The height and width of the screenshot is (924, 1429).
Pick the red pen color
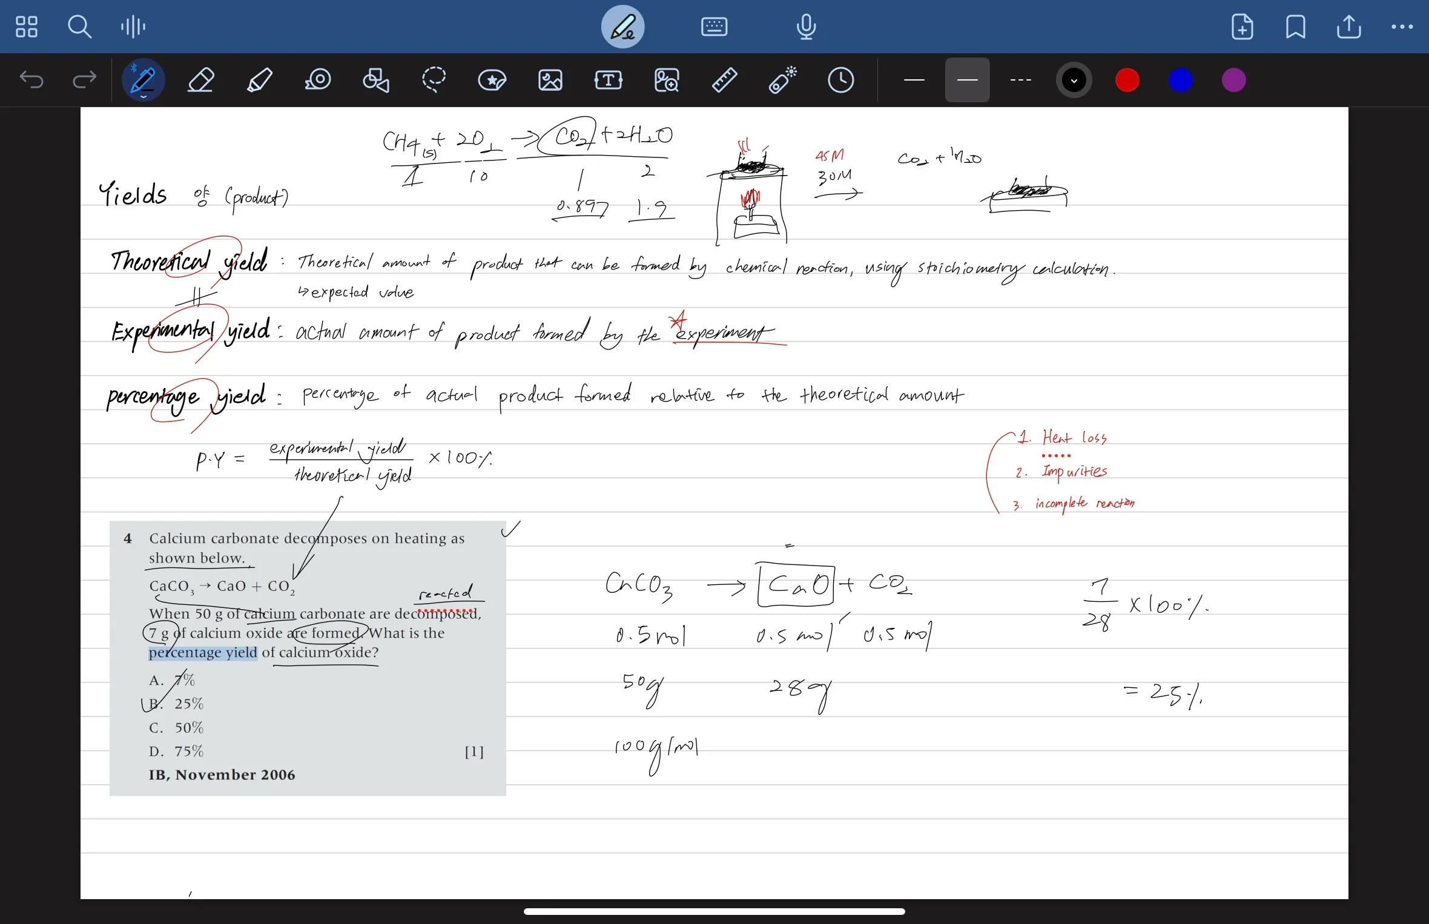pyautogui.click(x=1127, y=80)
